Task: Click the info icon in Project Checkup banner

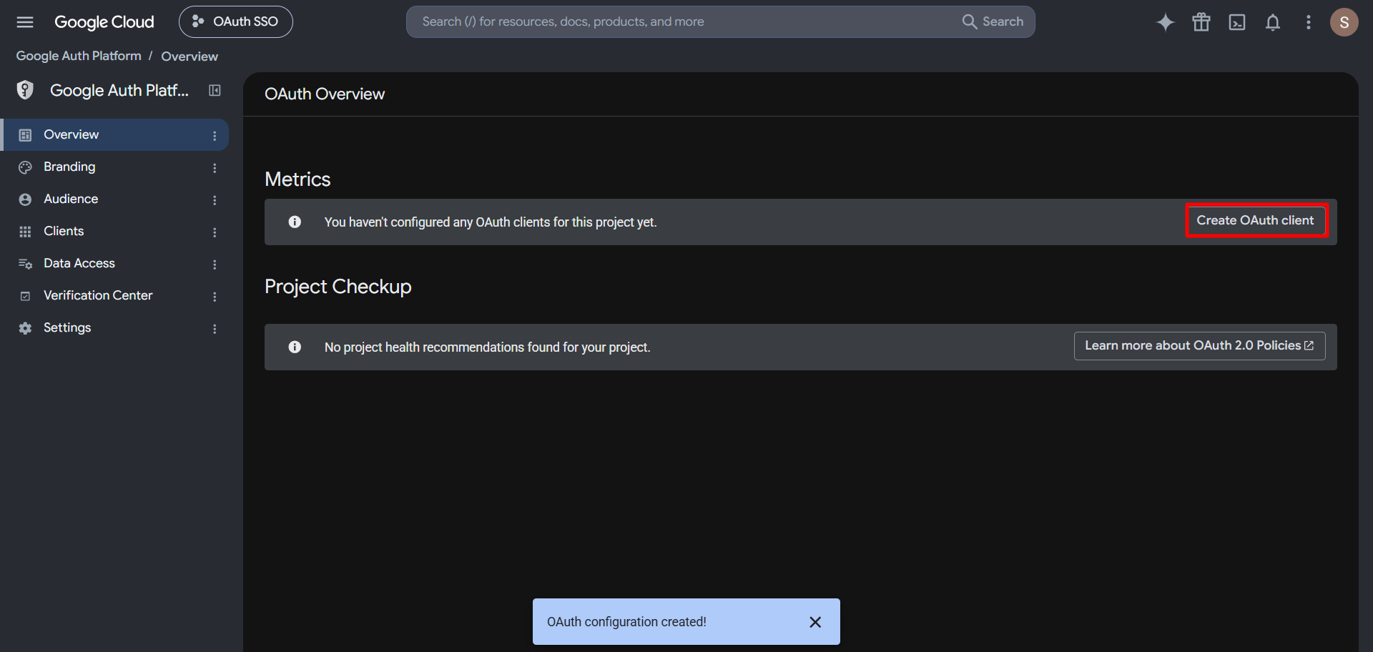Action: [295, 347]
